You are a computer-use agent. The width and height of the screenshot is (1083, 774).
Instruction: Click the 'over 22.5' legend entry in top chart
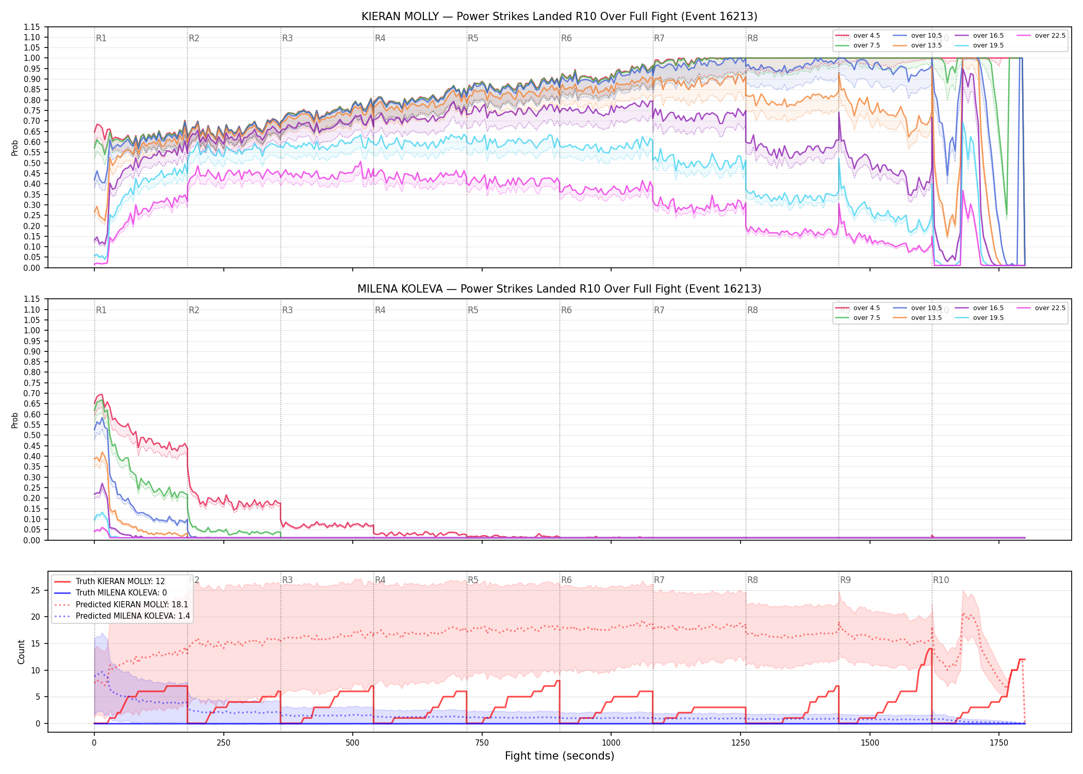tap(1041, 36)
